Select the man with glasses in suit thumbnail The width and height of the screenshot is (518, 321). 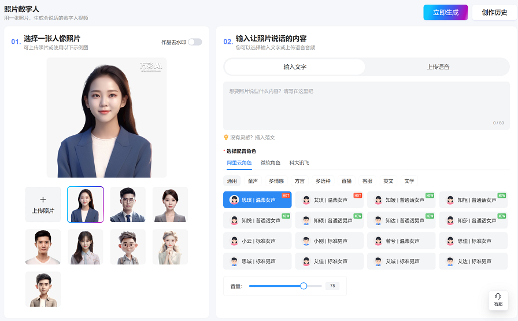tap(128, 204)
